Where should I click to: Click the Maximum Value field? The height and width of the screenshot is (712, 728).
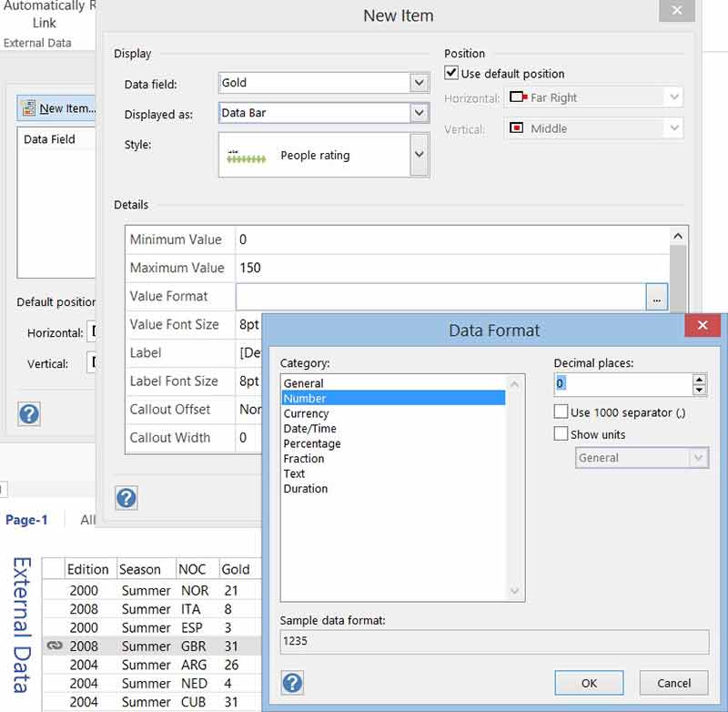pos(452,268)
